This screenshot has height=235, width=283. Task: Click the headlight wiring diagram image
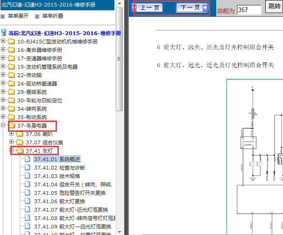tap(255, 157)
